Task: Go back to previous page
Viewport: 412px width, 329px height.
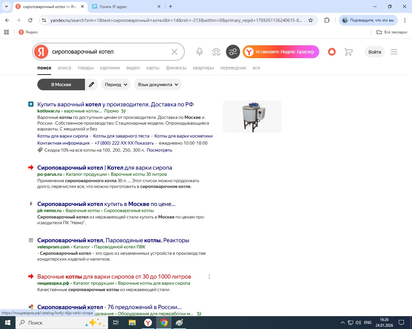Action: 7,20
